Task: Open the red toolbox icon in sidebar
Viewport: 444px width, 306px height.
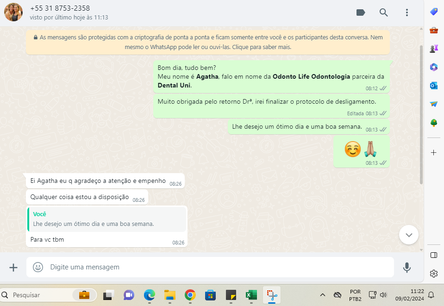Action: tap(433, 30)
